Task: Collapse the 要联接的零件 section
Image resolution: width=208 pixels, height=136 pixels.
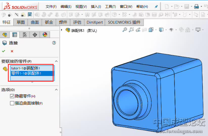Action: pos(56,61)
